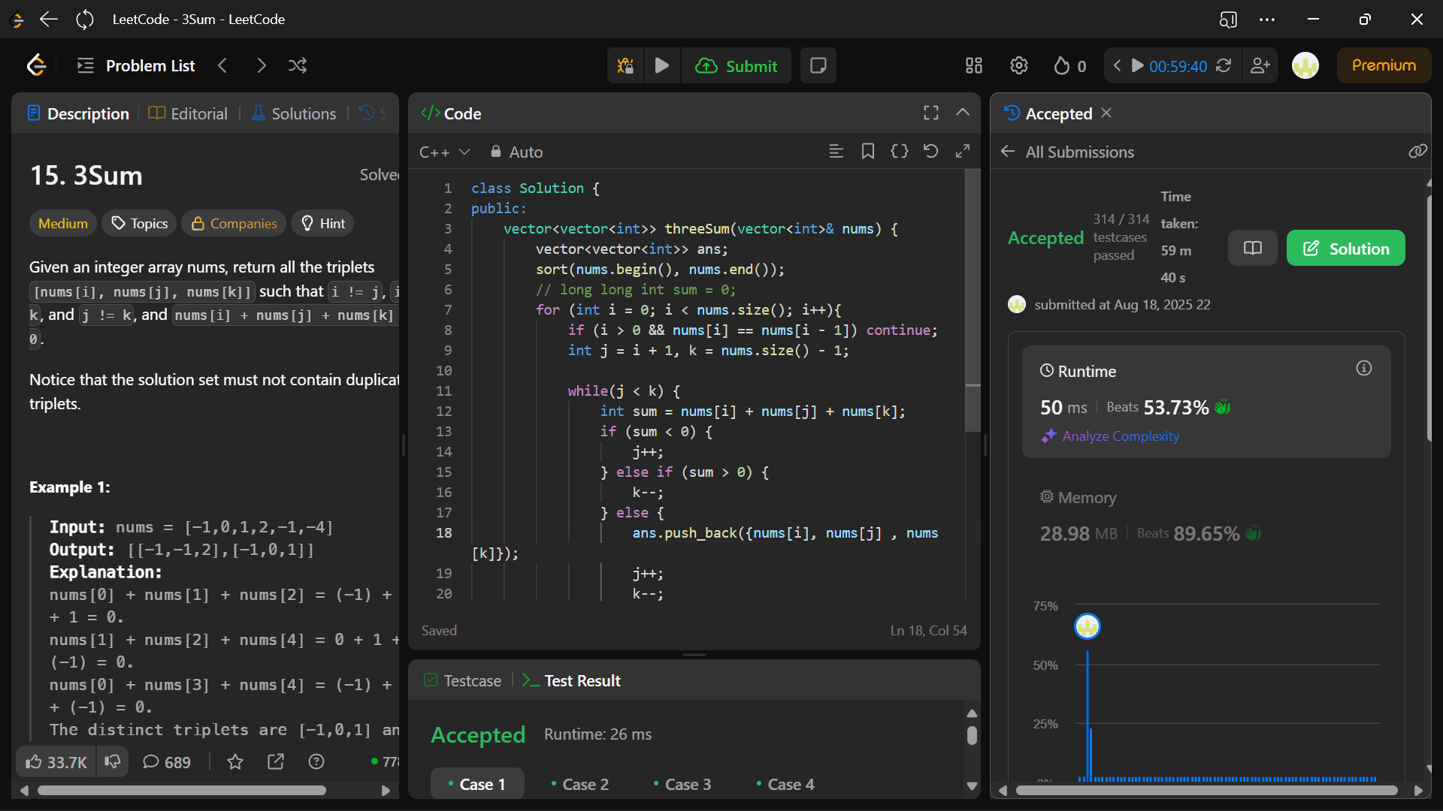Switch to the Editorial tab
The width and height of the screenshot is (1443, 811).
189,113
